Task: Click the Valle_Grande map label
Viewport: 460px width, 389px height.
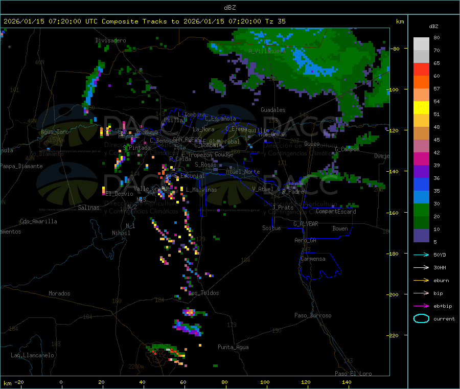Action: tap(152, 189)
